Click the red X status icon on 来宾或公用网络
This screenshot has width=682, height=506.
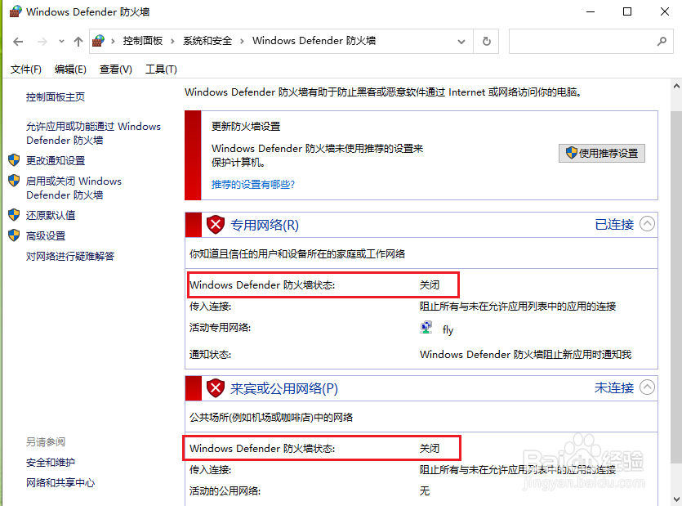tap(215, 387)
